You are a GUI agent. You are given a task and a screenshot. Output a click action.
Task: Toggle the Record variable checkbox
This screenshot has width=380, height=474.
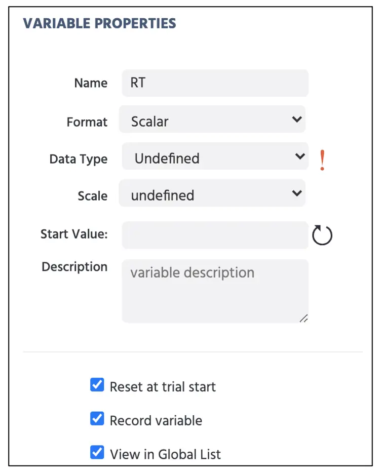click(x=97, y=418)
